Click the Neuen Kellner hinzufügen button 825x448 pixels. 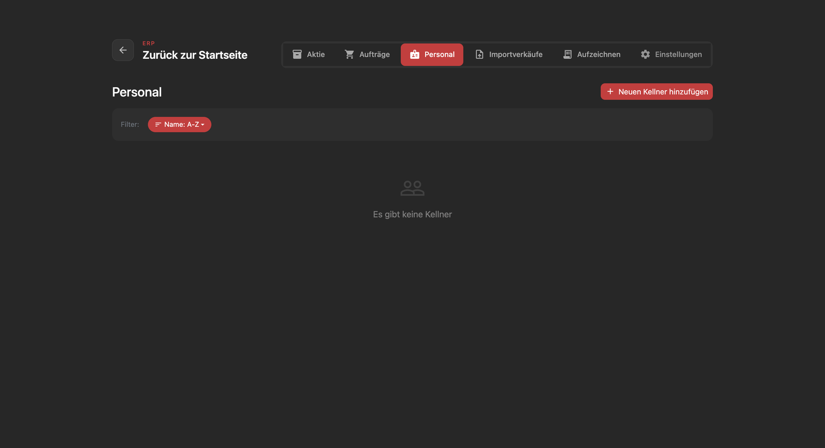[657, 92]
